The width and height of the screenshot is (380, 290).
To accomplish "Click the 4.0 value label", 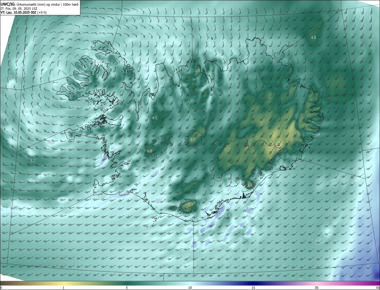I will click(x=149, y=151).
